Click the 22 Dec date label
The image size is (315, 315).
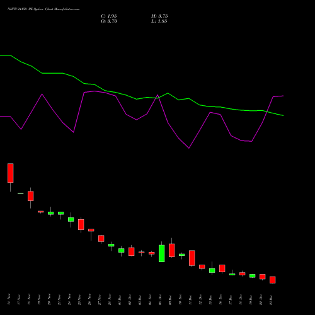(261, 299)
